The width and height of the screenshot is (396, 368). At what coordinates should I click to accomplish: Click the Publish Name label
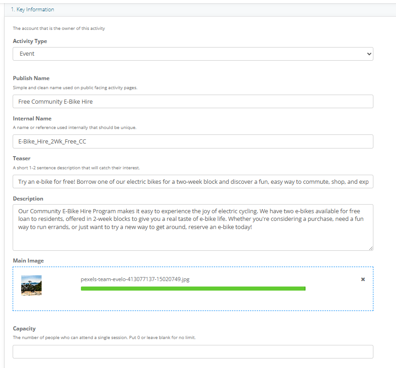pyautogui.click(x=31, y=78)
